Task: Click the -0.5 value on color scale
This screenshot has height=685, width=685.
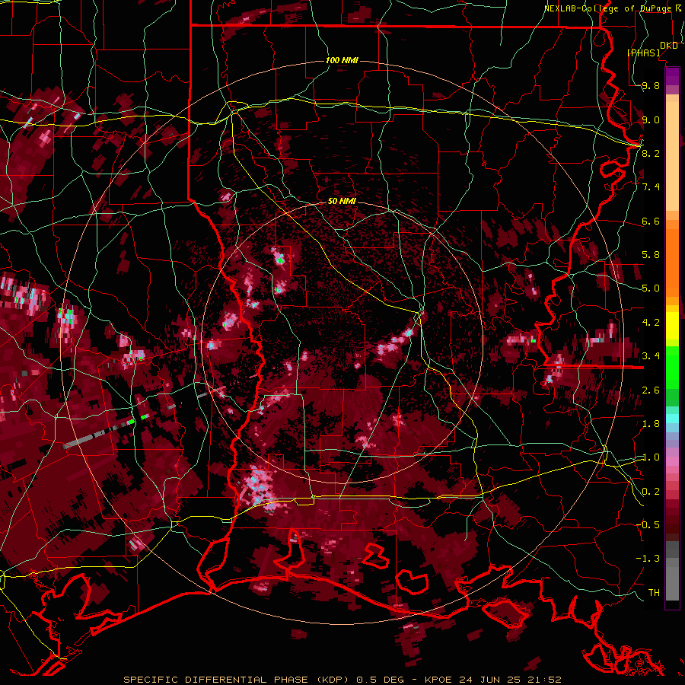Action: [x=648, y=525]
